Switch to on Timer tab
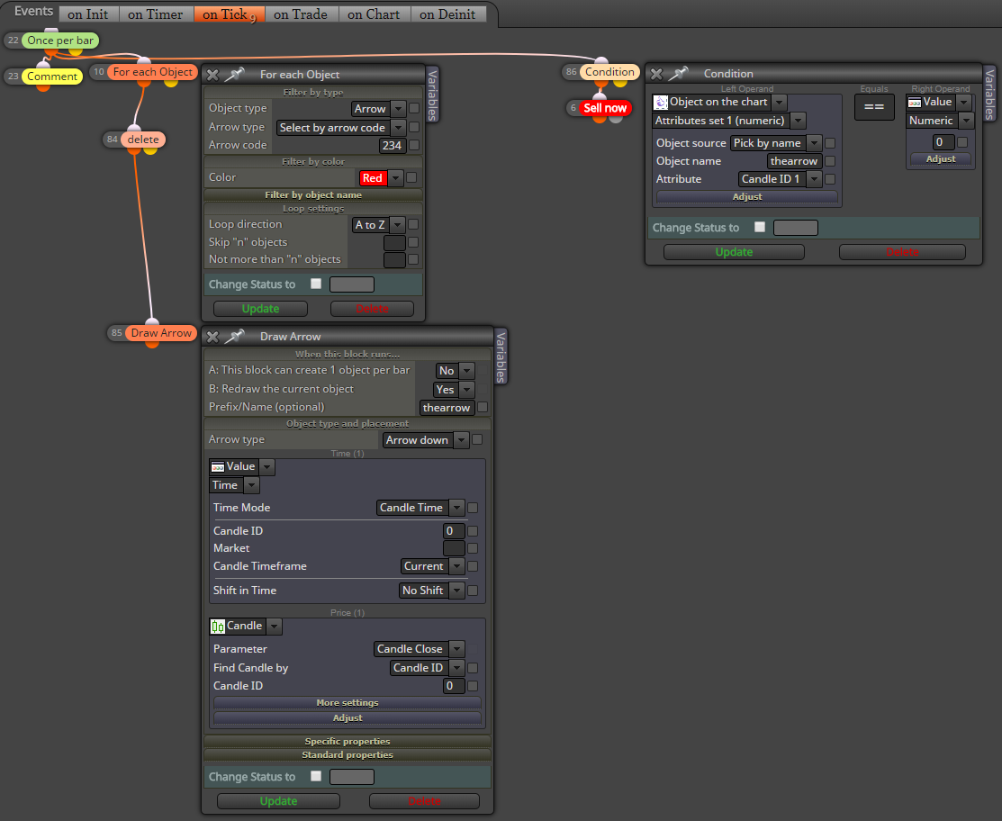Image resolution: width=1002 pixels, height=821 pixels. click(x=155, y=14)
